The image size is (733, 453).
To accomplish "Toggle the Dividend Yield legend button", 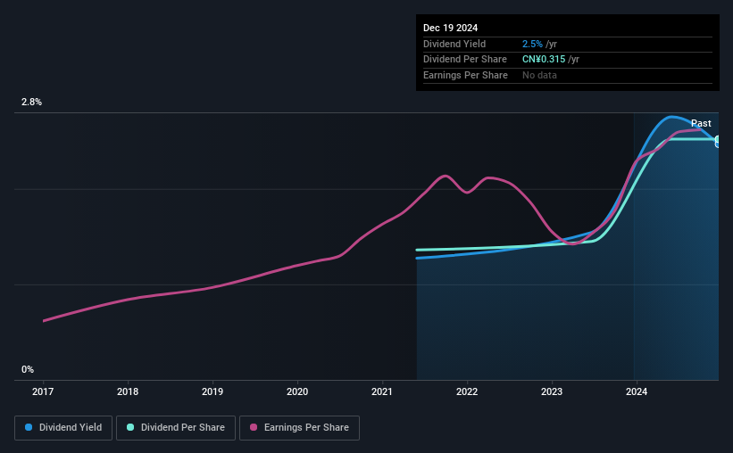I will 63,428.
